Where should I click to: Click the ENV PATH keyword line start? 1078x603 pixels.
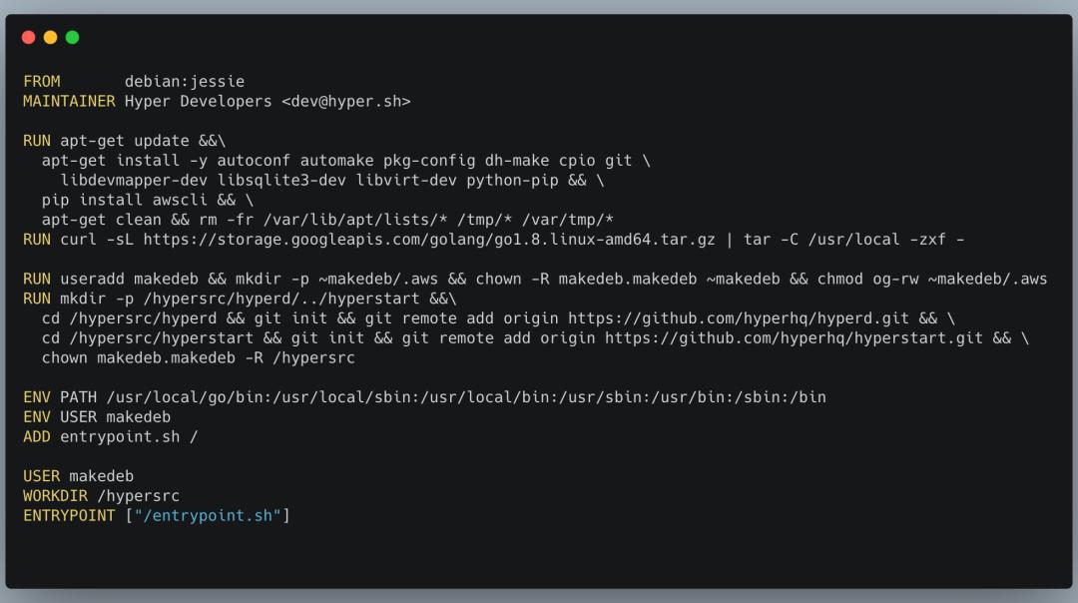[37, 397]
